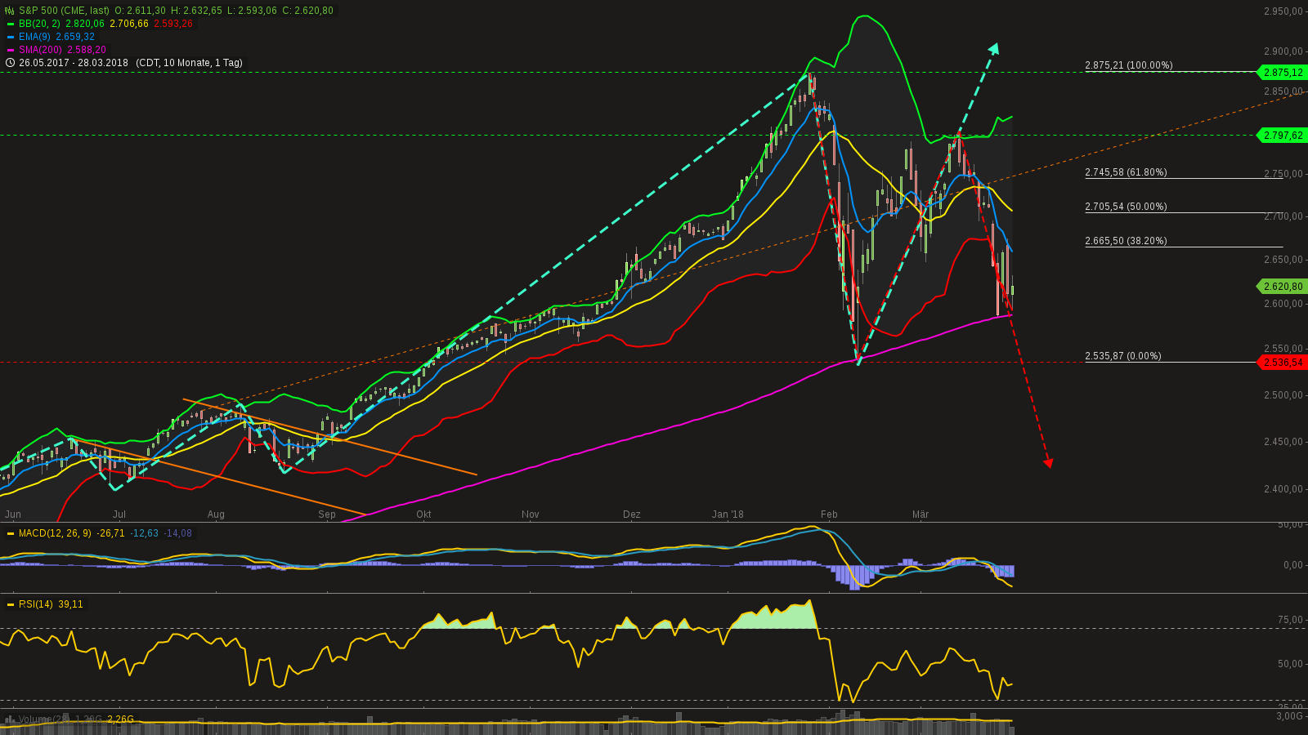1308x735 pixels.
Task: Click the (CDT, 10 Monate, 1 Tag) setting text
Action: click(x=189, y=63)
